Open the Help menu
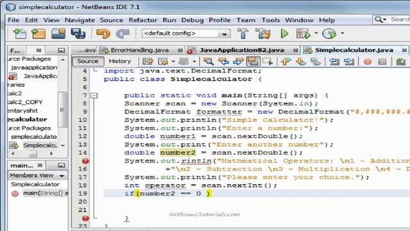Image resolution: width=410 pixels, height=231 pixels. coord(327,20)
